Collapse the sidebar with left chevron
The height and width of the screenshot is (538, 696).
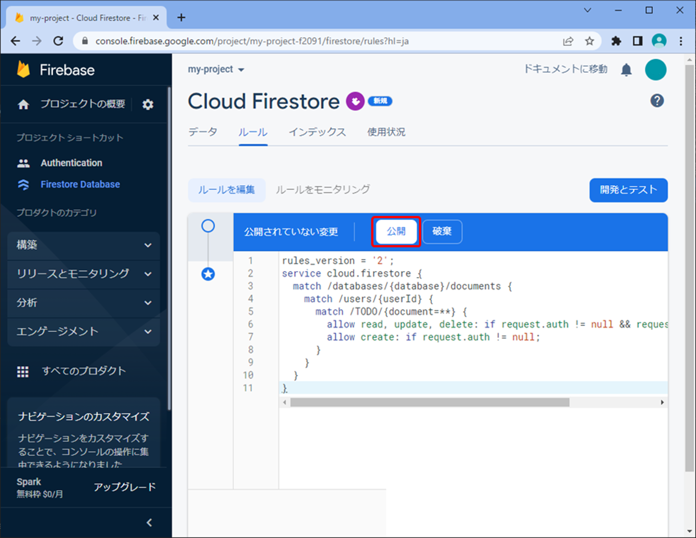149,523
